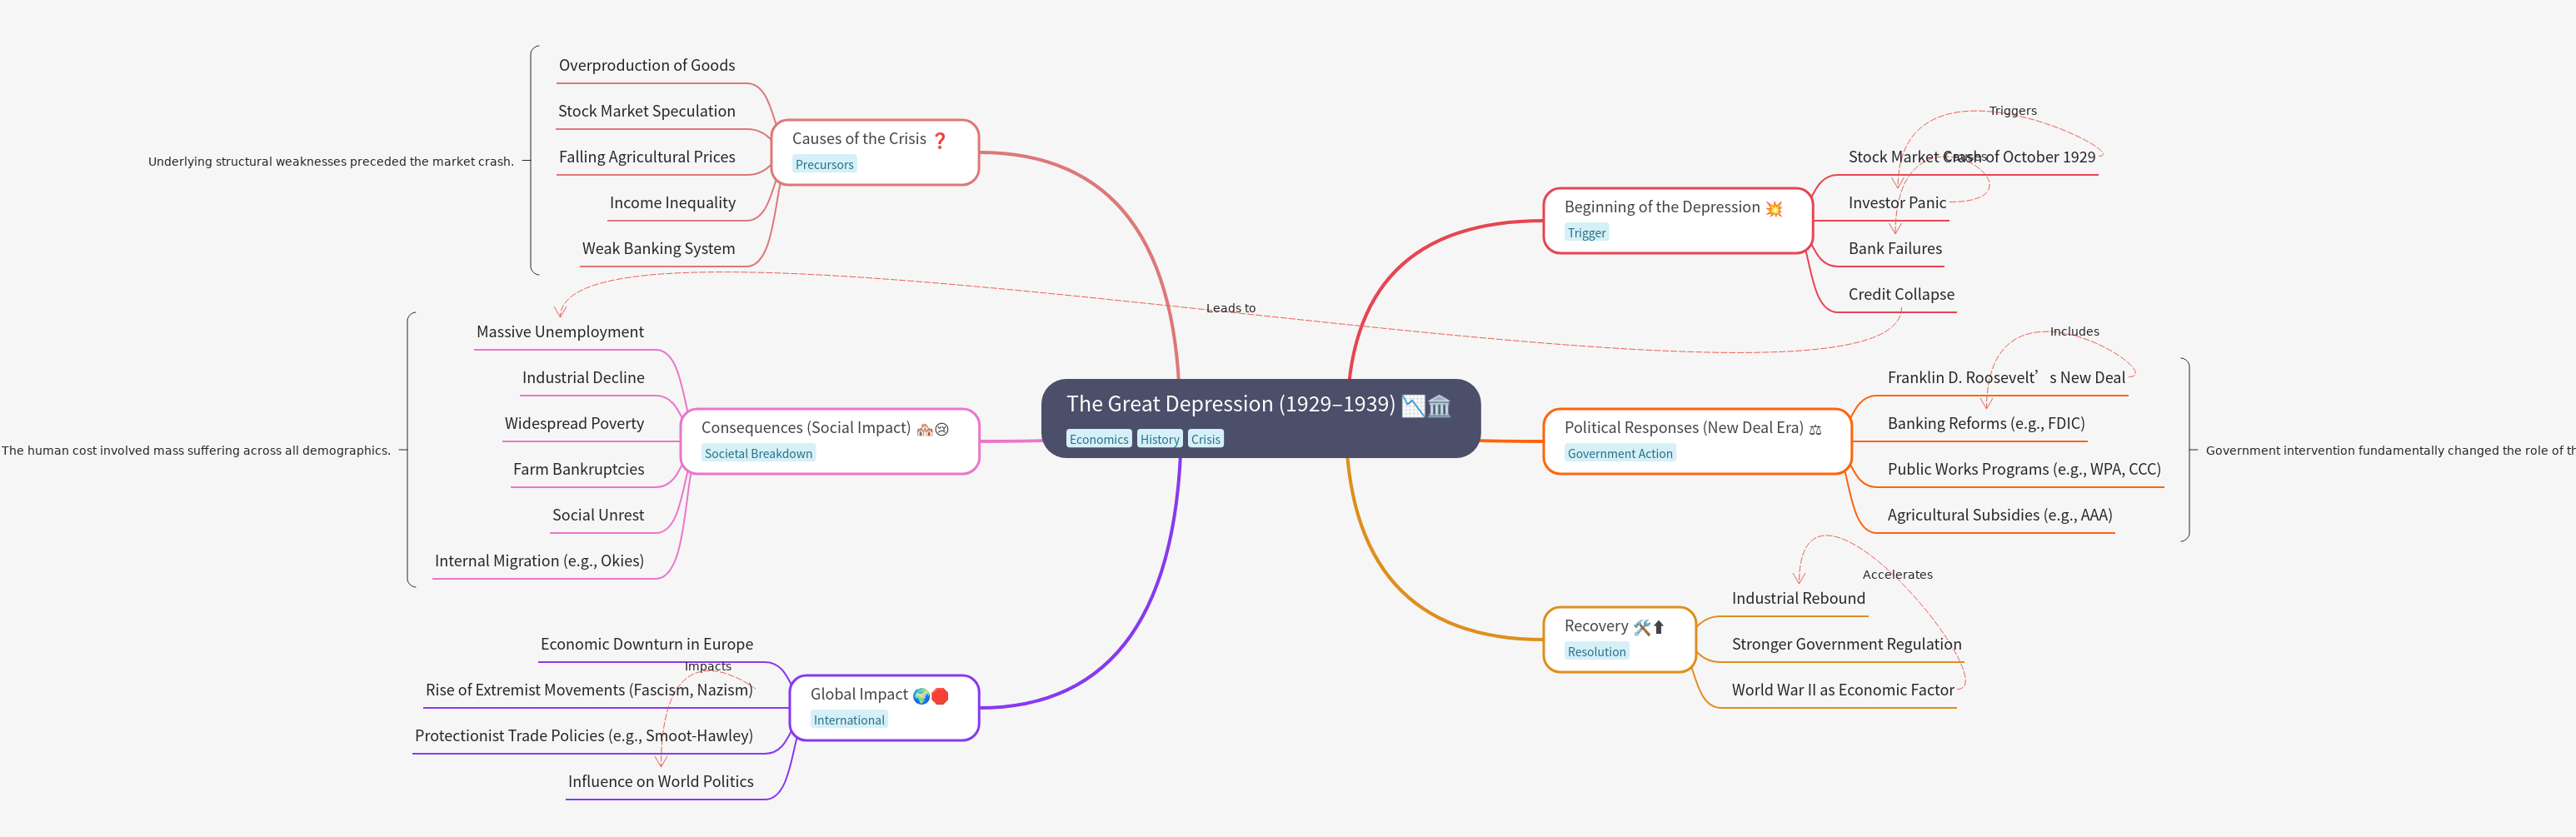Viewport: 2576px width, 837px height.
Task: Click the hammer and wrench icon on Recovery
Action: tap(1641, 627)
